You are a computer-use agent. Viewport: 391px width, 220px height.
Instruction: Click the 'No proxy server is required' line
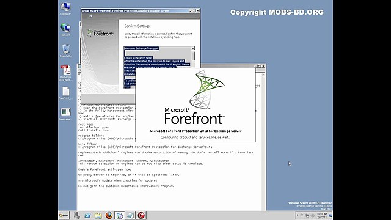[x=129, y=175]
